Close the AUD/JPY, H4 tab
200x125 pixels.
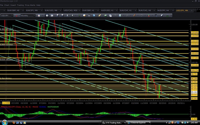(173, 11)
